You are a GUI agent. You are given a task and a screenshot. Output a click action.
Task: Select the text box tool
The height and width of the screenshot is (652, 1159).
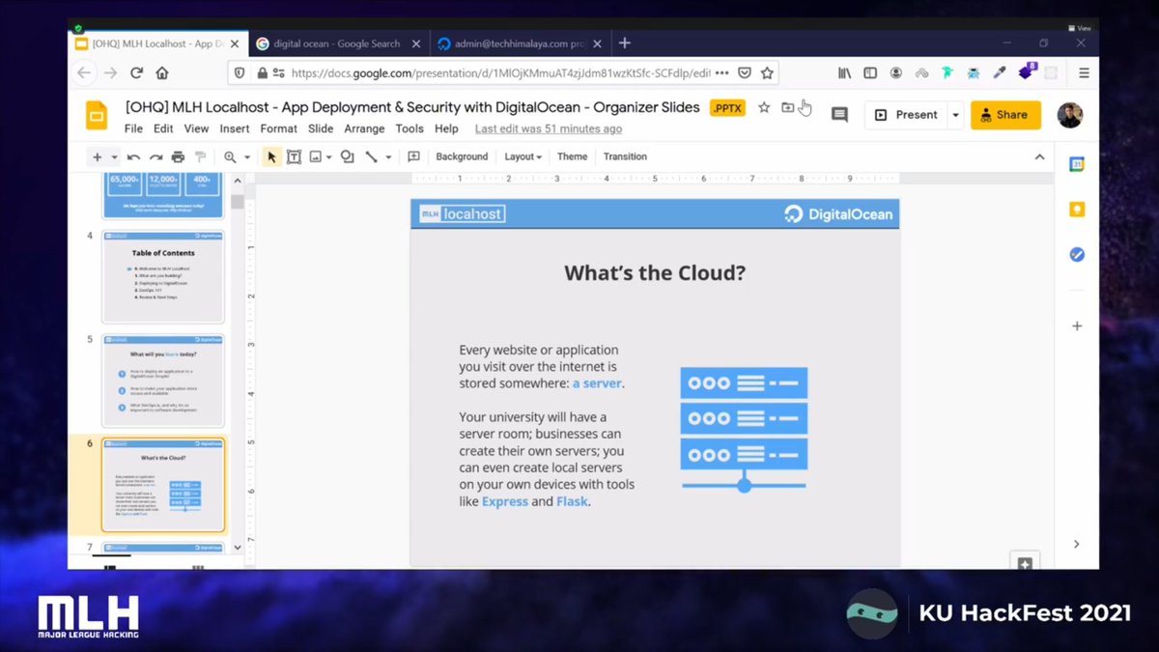(x=294, y=156)
